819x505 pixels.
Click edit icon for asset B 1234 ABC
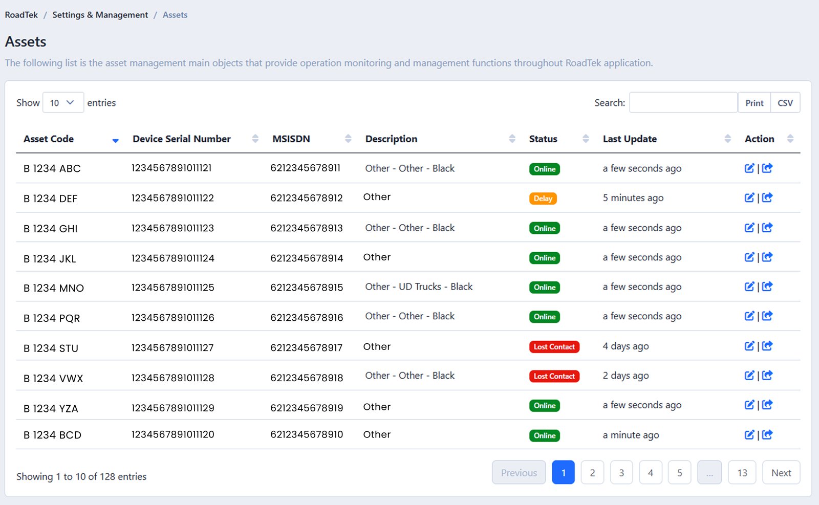749,168
